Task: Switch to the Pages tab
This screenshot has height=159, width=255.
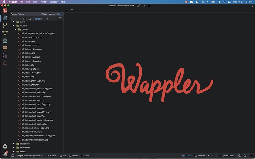Action: (x=44, y=14)
